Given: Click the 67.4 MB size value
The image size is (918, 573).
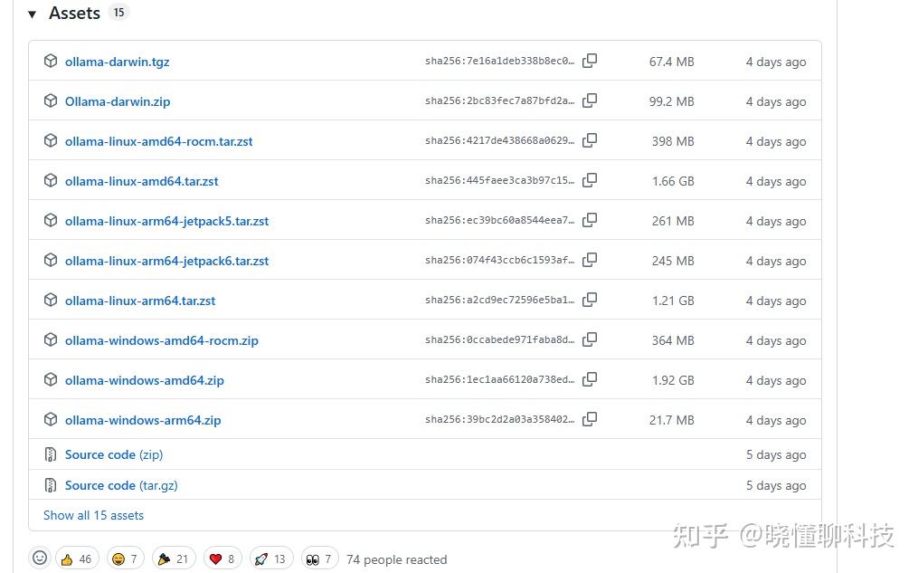Looking at the screenshot, I should click(671, 62).
